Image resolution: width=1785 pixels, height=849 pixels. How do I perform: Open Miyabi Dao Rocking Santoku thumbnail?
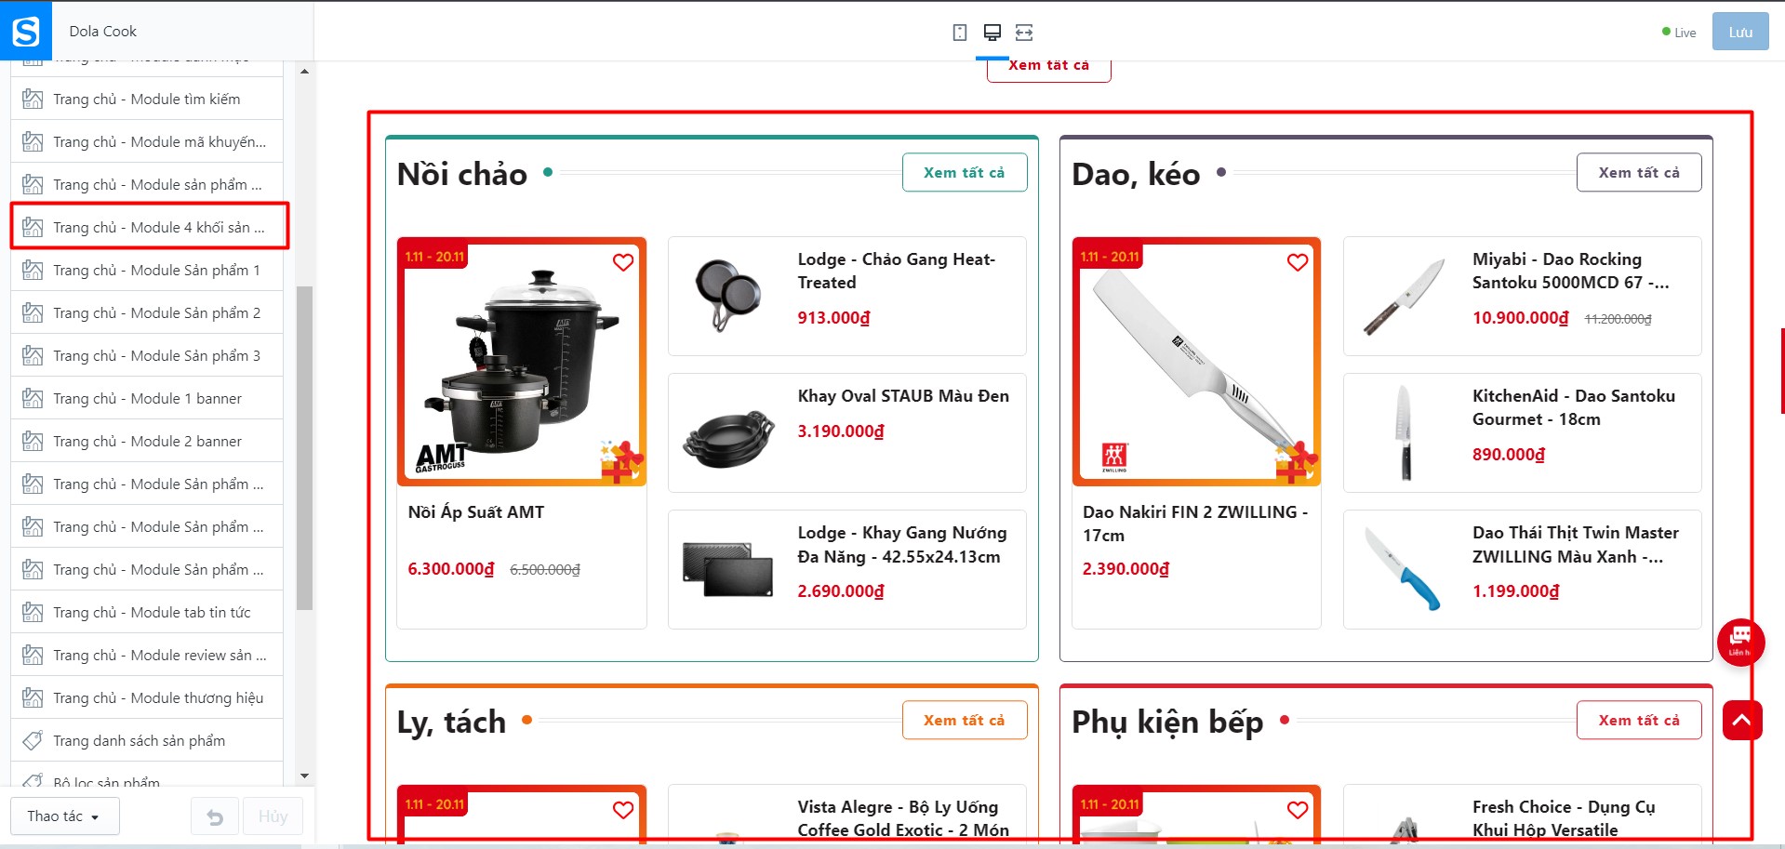1404,296
